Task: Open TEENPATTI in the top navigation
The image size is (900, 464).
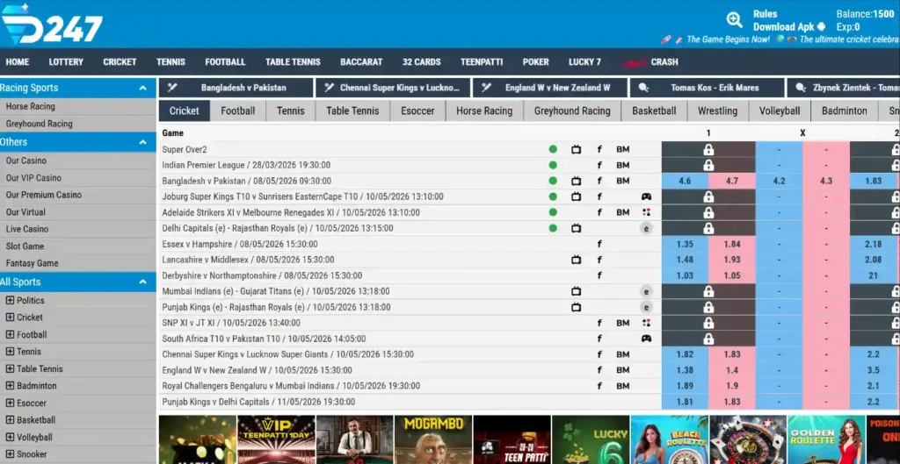Action: pos(482,62)
